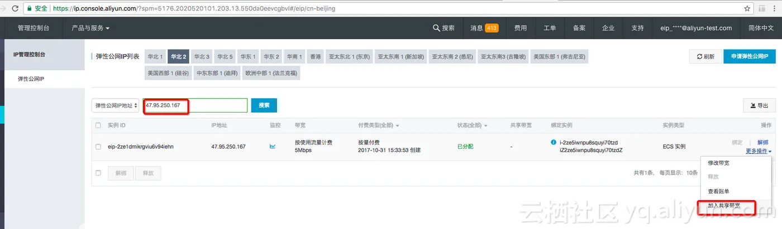Click the info icon beside the bound instance
This screenshot has width=782, height=229.
pyautogui.click(x=553, y=142)
